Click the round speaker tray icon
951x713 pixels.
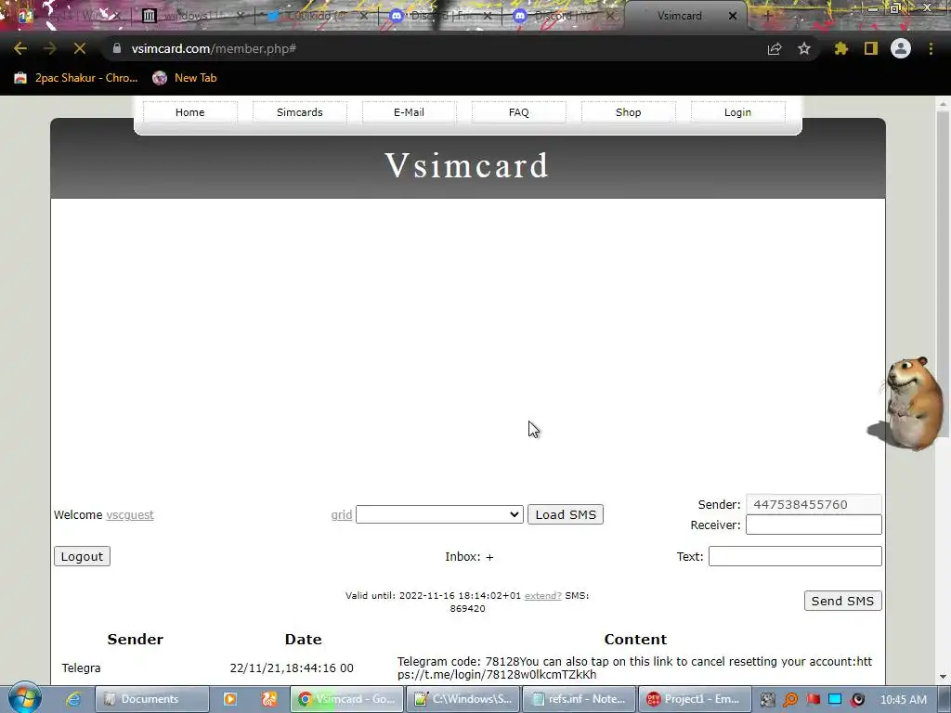(x=857, y=699)
